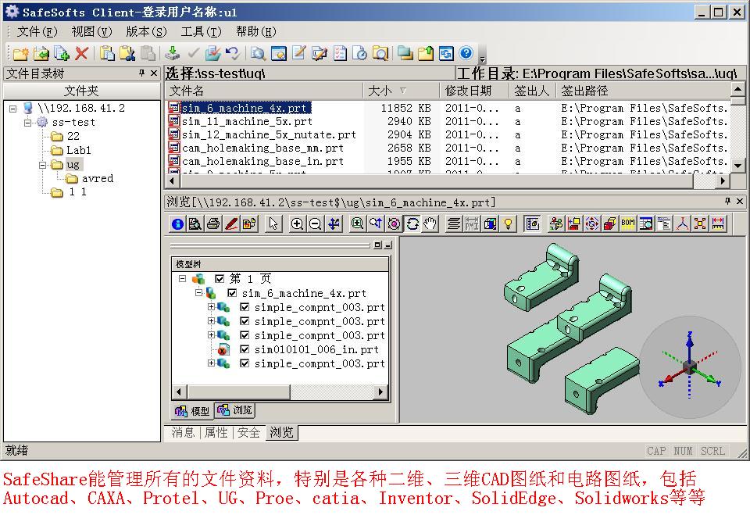
Task: Switch to the 消息 tab
Action: tap(183, 433)
